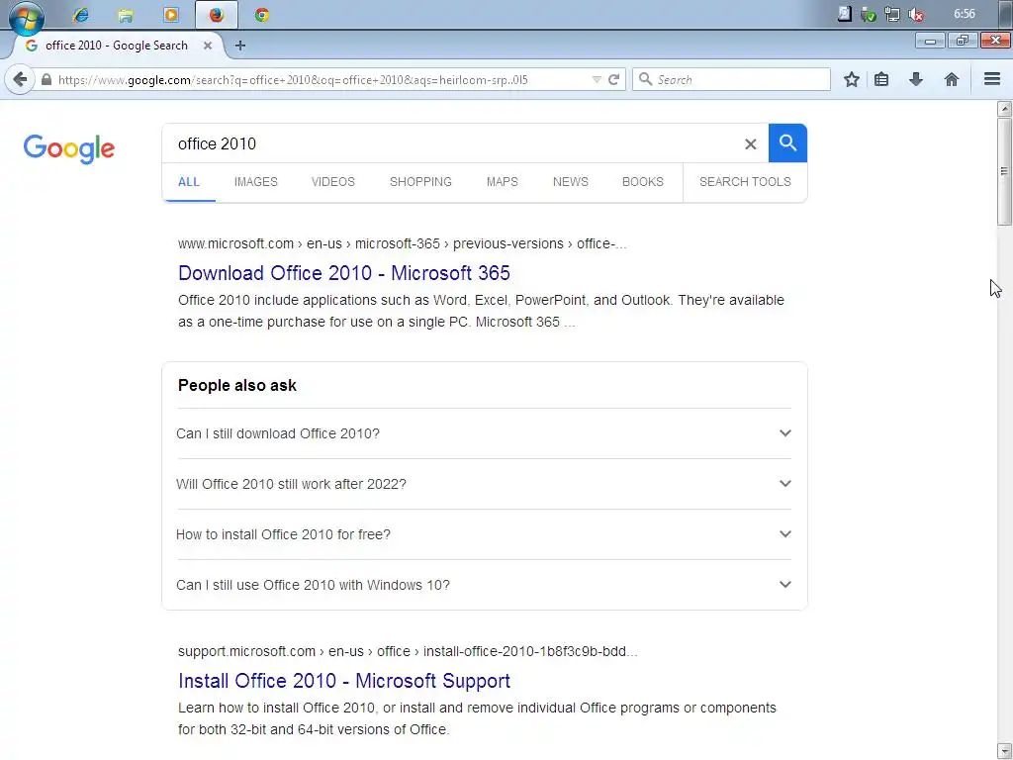Switch to the IMAGES tab
1013x760 pixels.
point(256,182)
